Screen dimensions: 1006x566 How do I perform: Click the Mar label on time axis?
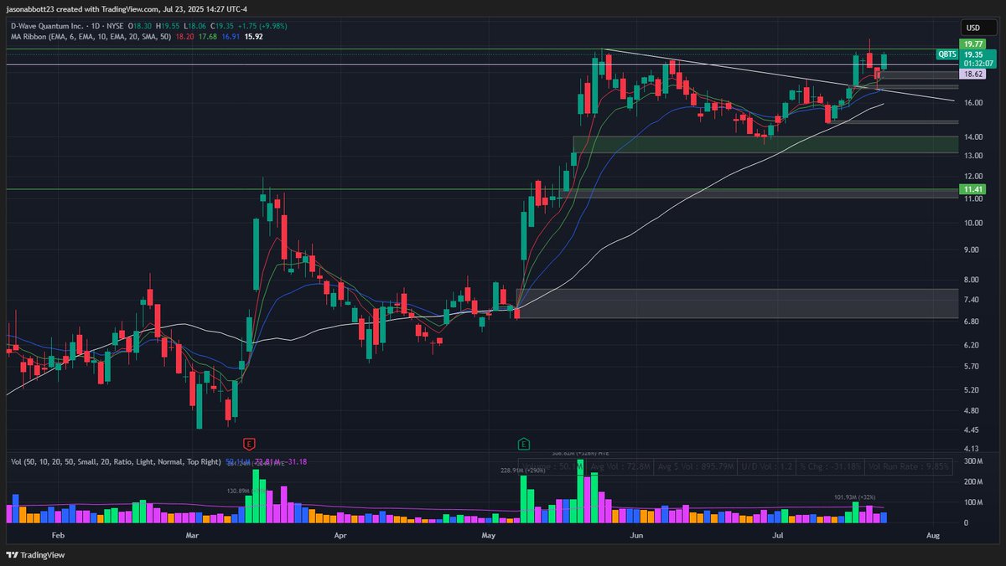(x=193, y=533)
